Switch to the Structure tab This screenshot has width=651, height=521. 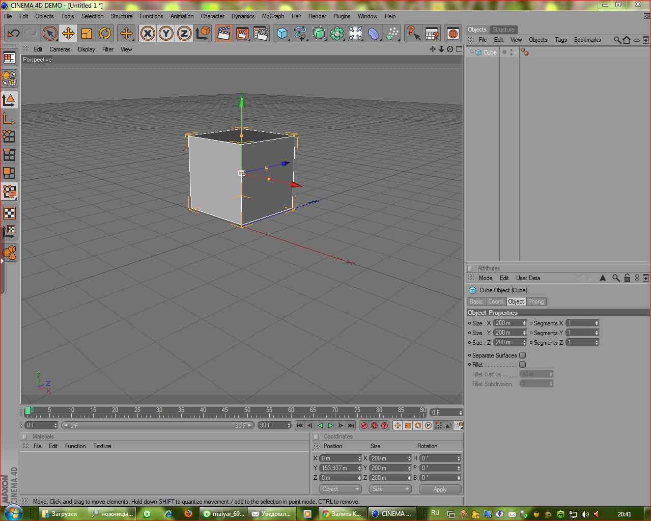click(503, 30)
